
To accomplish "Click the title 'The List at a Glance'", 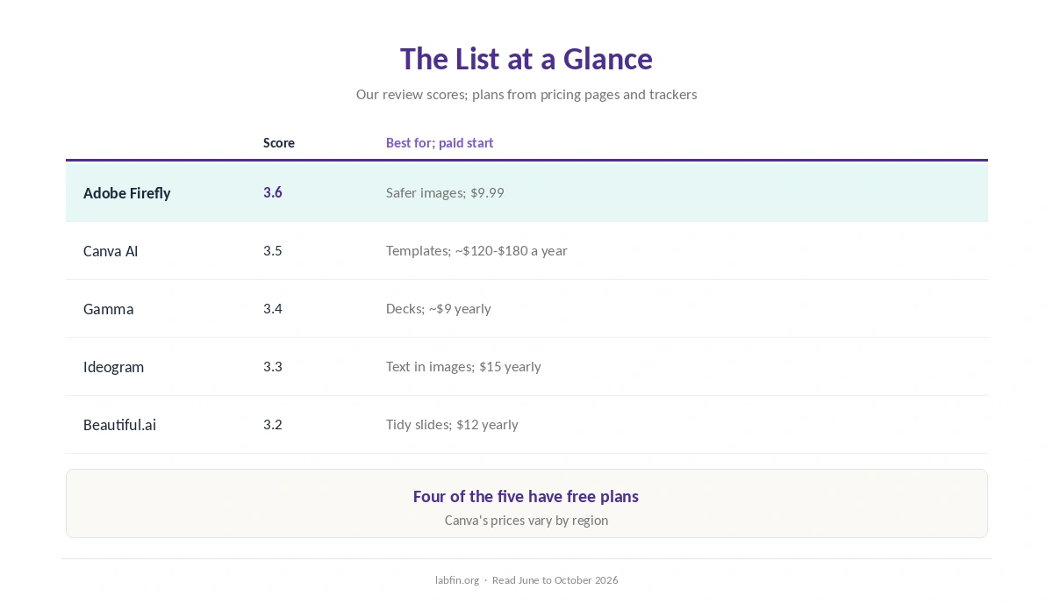I will [x=526, y=59].
